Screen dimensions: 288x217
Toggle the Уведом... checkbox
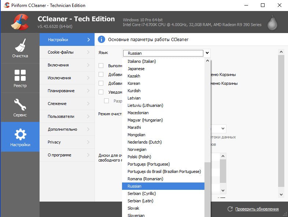tap(101, 92)
